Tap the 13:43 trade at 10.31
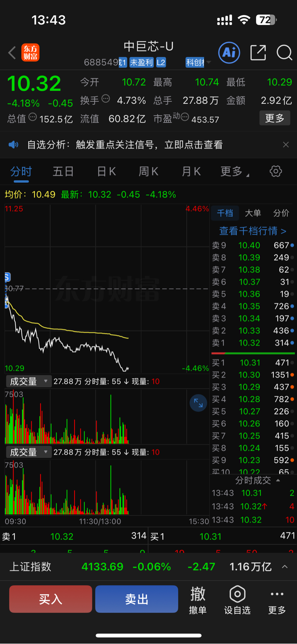Viewport: 297px width, 644px height. [253, 493]
